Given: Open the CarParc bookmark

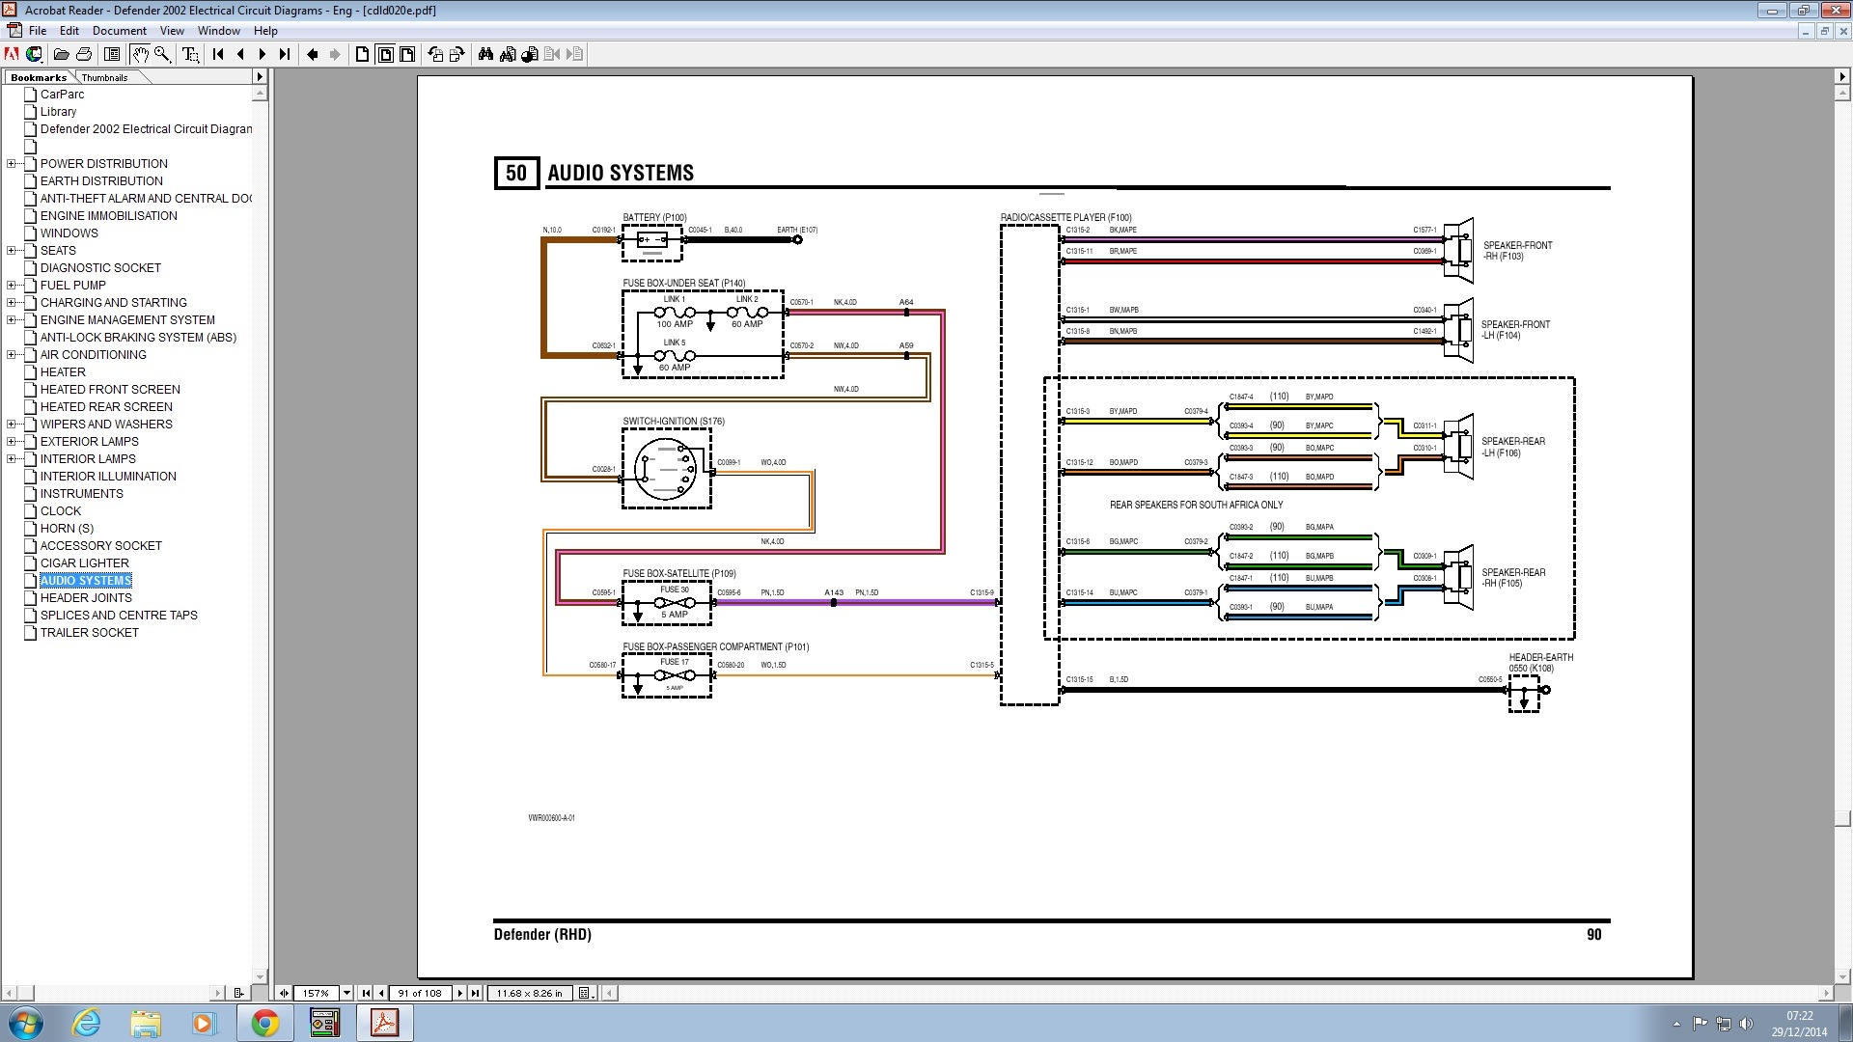Looking at the screenshot, I should tap(63, 95).
